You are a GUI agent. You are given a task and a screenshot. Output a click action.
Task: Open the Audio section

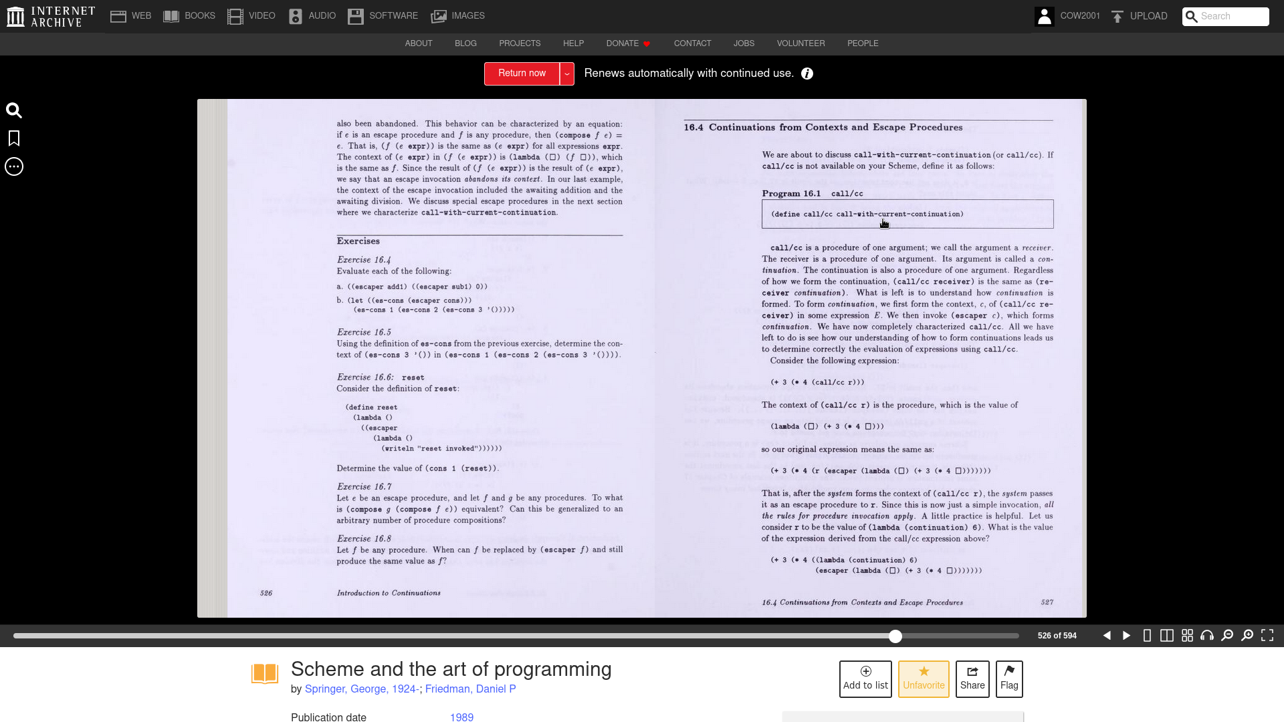(x=312, y=16)
